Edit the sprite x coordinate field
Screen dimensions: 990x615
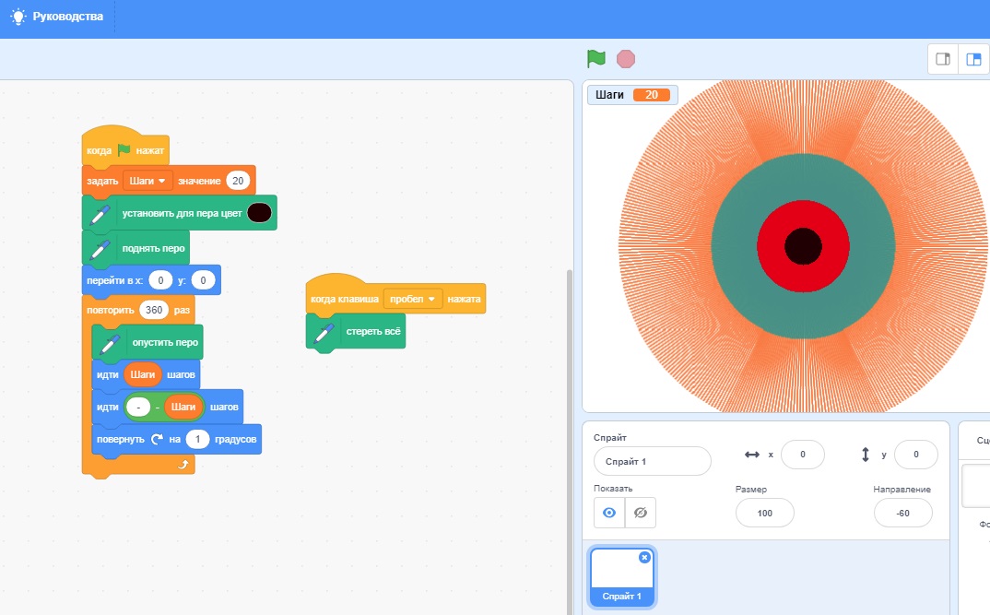tap(803, 455)
